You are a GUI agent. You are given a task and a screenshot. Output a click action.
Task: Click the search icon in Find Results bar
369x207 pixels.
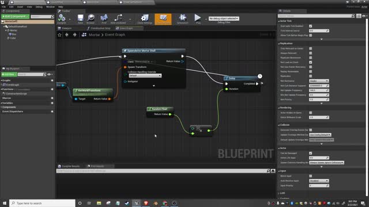268,171
